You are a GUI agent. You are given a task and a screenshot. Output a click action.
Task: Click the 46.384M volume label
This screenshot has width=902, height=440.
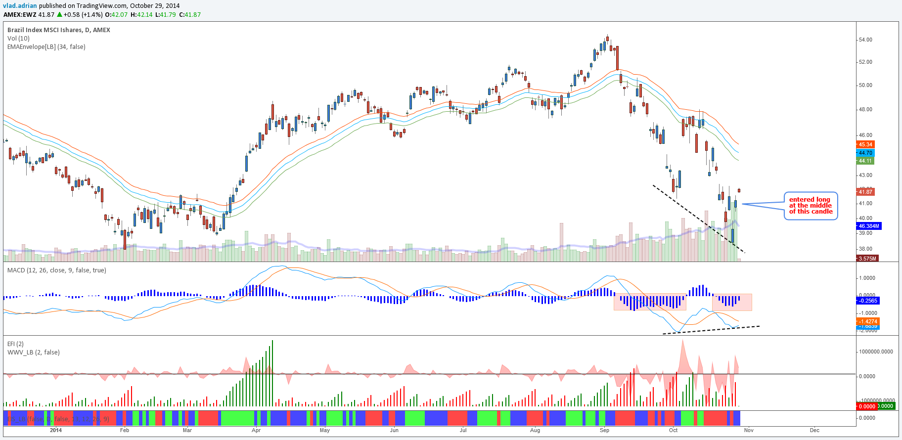click(869, 226)
